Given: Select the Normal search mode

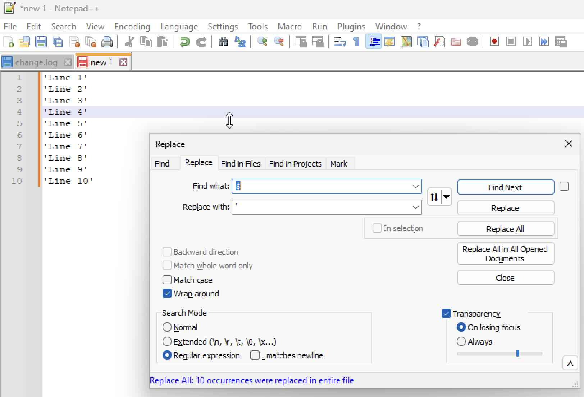Looking at the screenshot, I should pyautogui.click(x=167, y=327).
